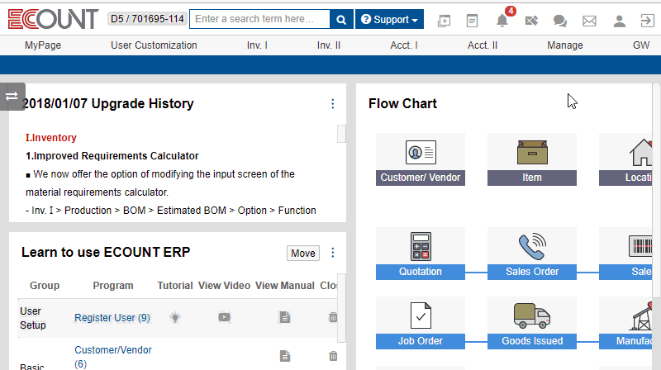Open the User Customization menu
661x370 pixels.
point(154,45)
